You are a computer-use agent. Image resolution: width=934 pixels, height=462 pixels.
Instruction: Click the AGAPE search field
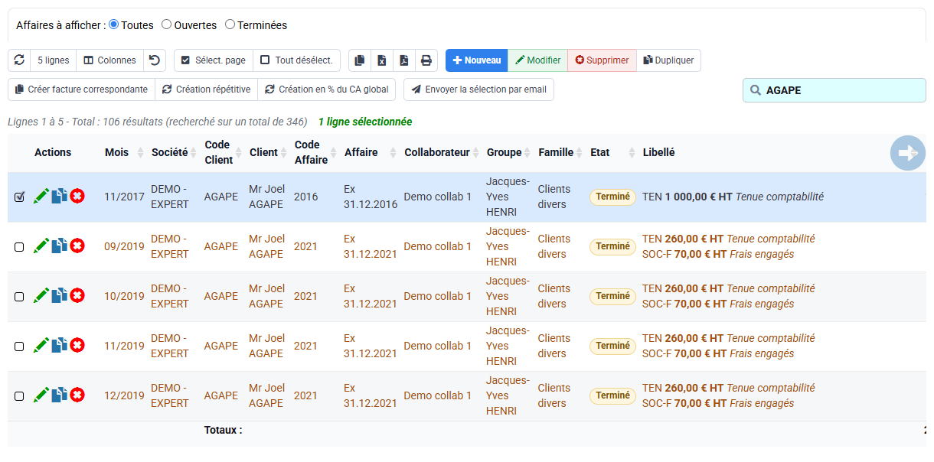click(x=834, y=90)
